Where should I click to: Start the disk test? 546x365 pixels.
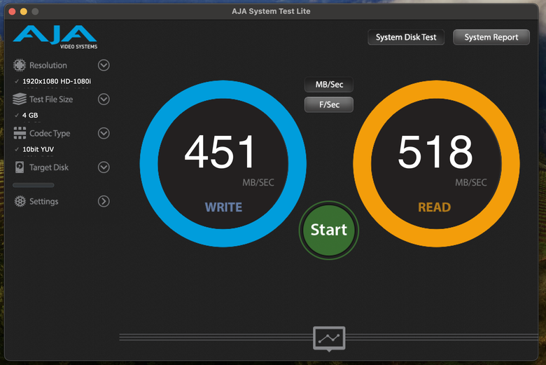click(x=329, y=230)
